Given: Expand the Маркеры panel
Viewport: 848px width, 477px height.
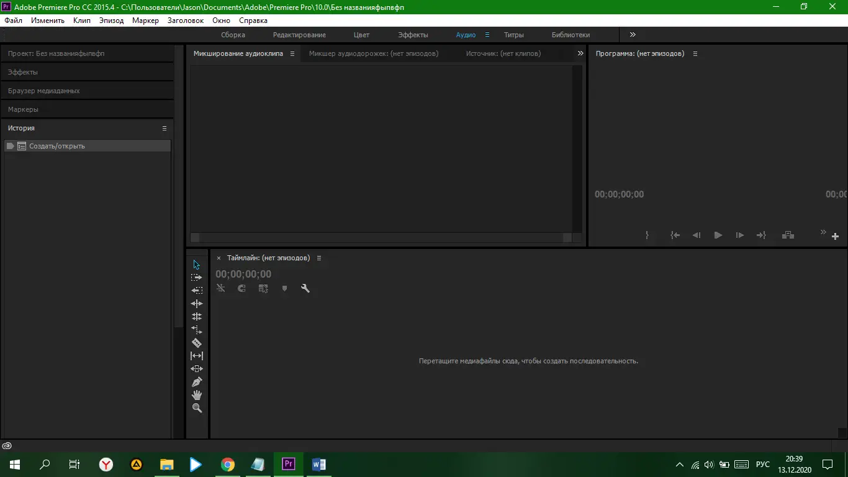Looking at the screenshot, I should (87, 109).
